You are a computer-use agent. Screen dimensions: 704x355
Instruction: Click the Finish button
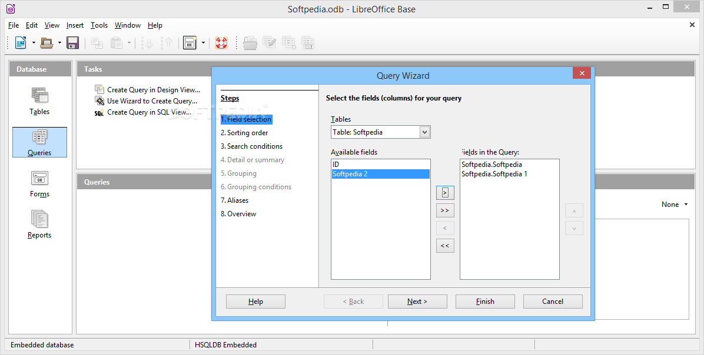coord(486,302)
